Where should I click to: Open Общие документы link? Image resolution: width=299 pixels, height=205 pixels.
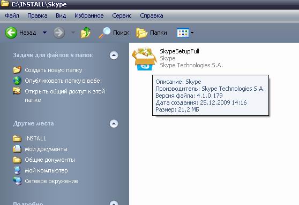[x=50, y=160]
